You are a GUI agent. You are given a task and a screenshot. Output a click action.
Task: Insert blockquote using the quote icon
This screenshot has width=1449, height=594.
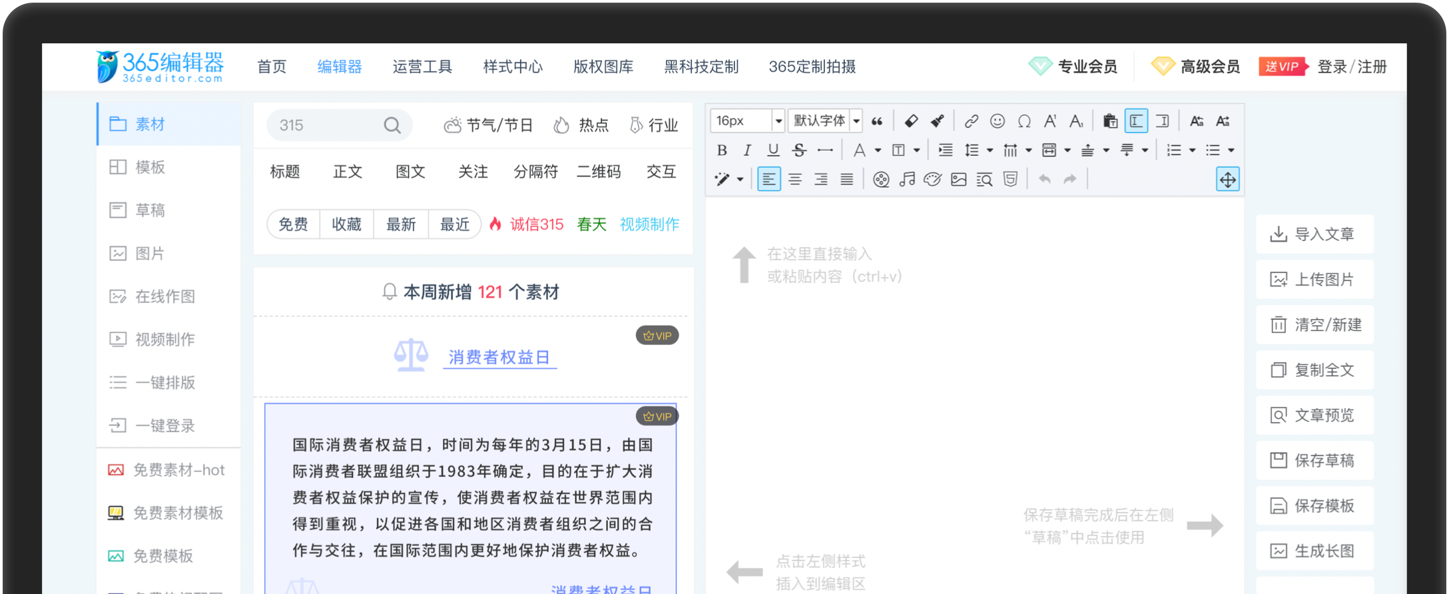(x=877, y=121)
